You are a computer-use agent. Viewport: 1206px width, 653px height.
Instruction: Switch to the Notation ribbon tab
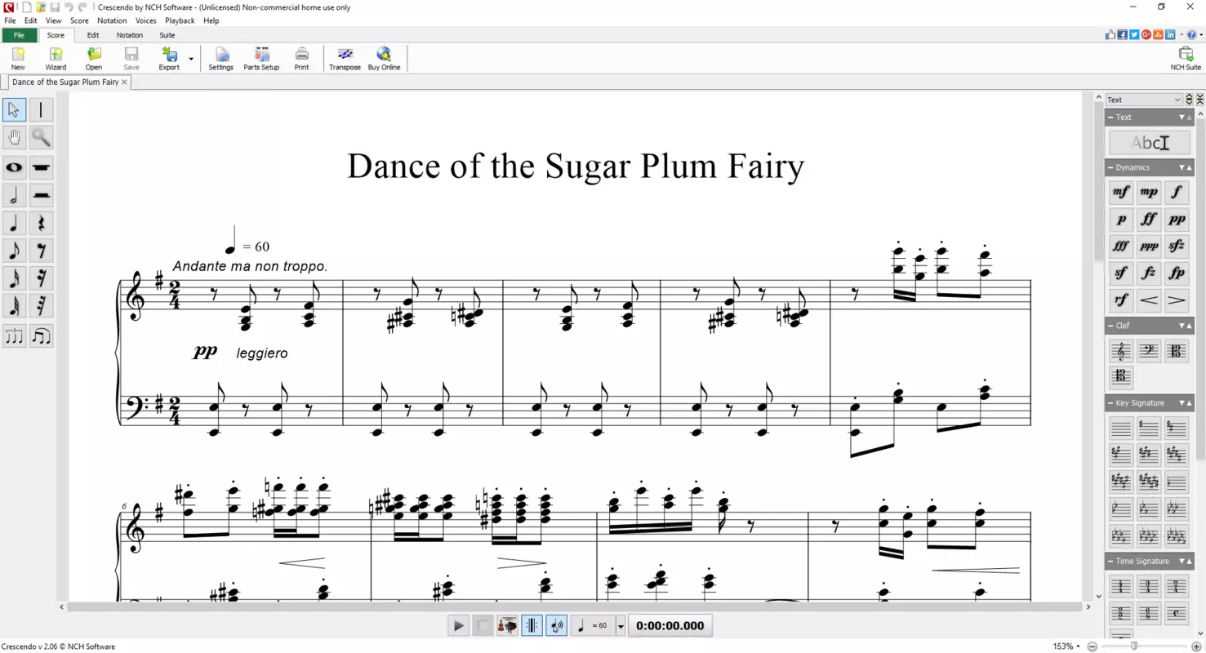click(129, 35)
